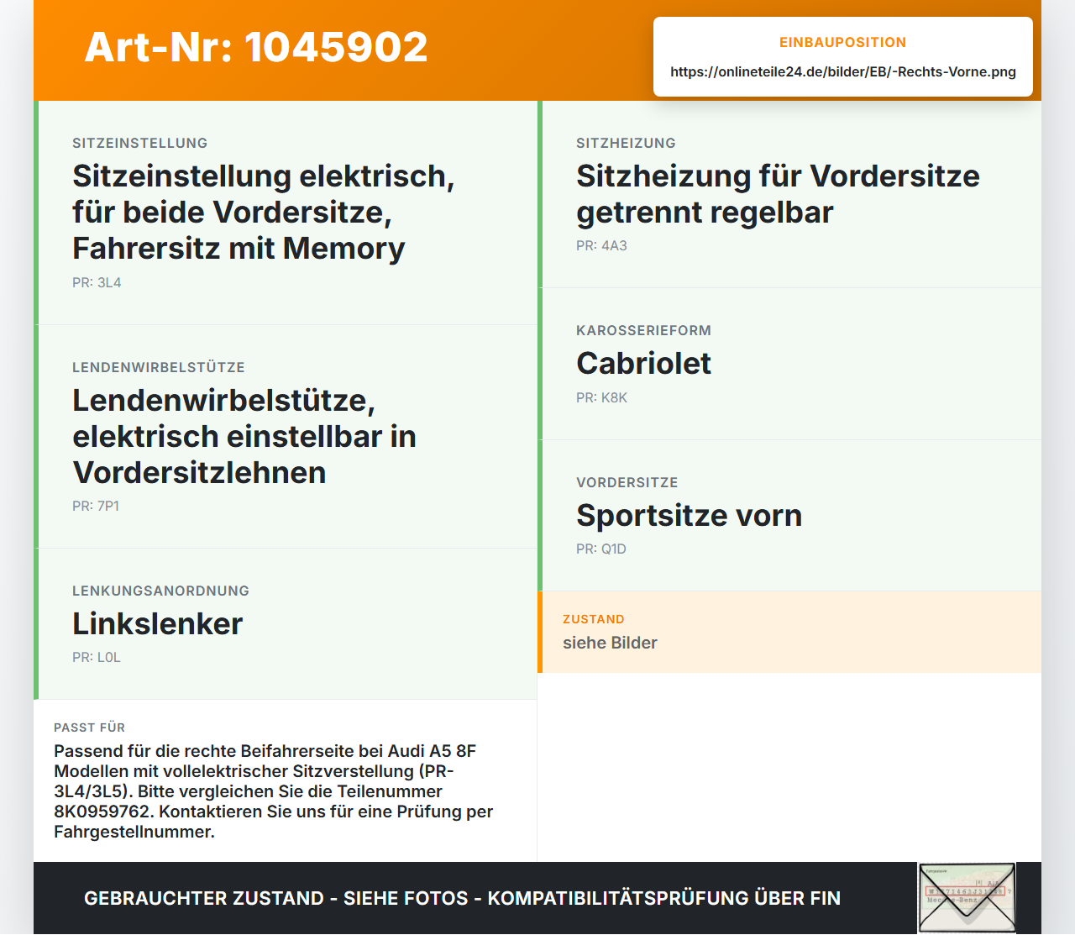Screen dimensions: 1075x935
Task: Click the PASST FÜR label
Action: [x=90, y=728]
